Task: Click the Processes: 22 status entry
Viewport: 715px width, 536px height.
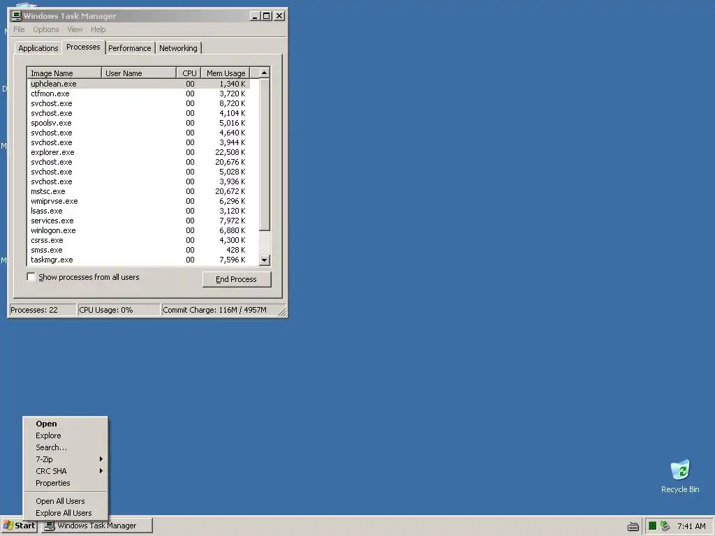Action: coord(43,310)
